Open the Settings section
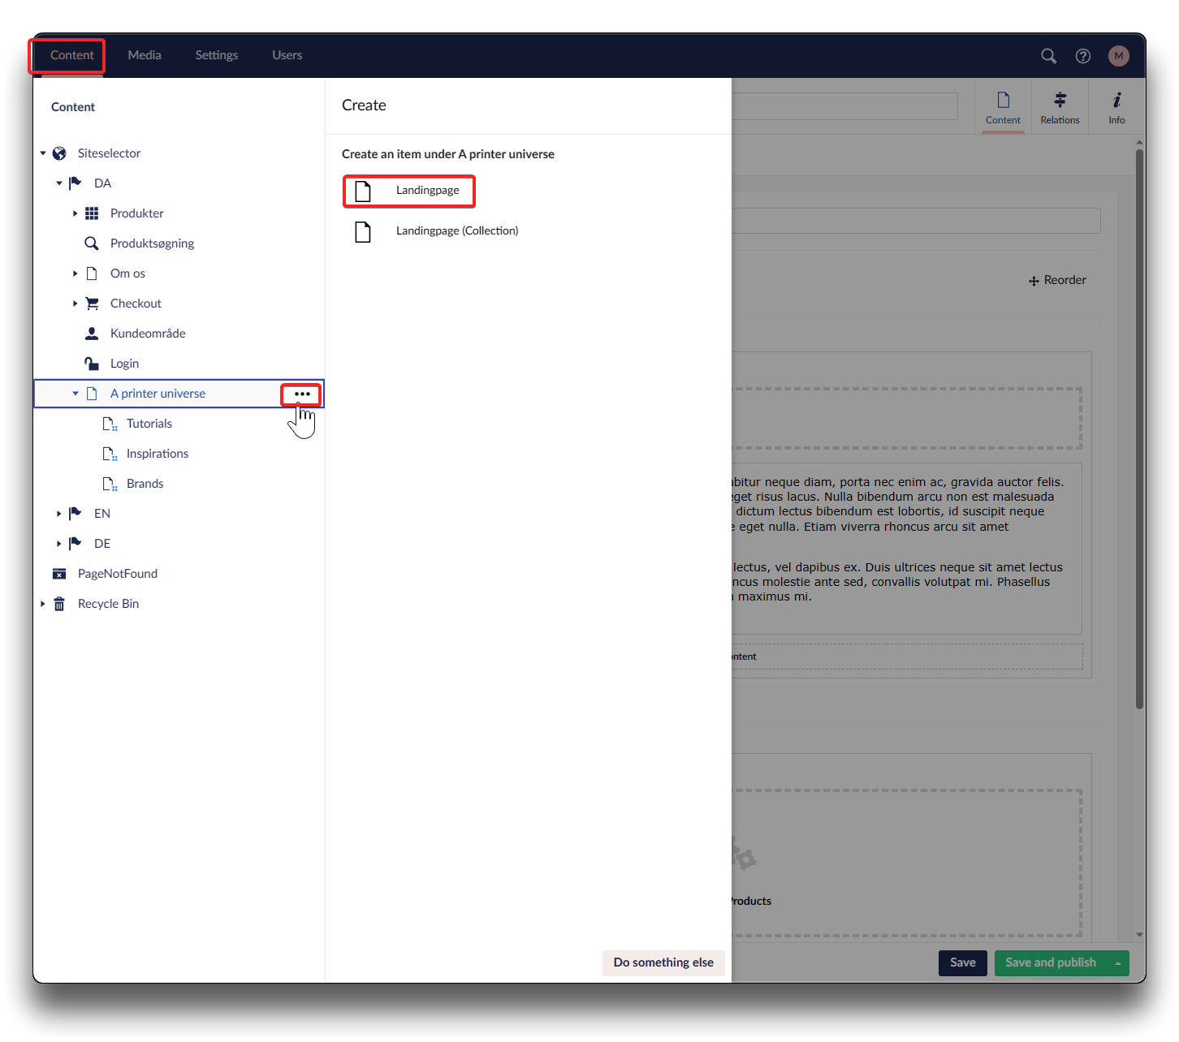 [216, 55]
